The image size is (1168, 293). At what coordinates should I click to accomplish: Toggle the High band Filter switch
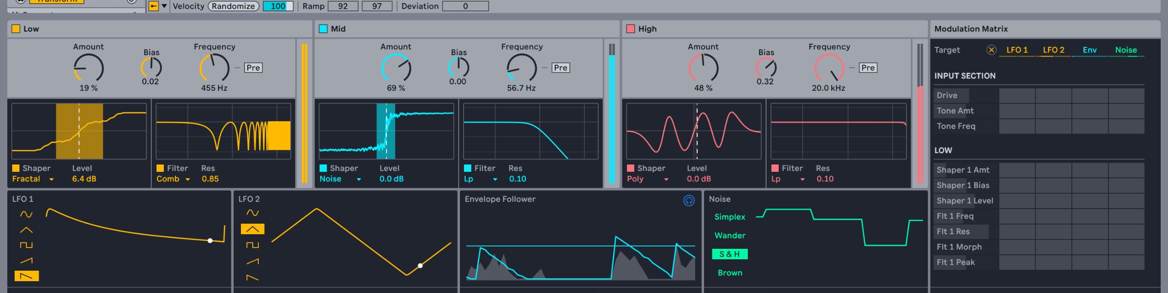(775, 168)
